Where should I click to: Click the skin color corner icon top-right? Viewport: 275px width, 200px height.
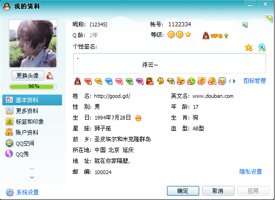(269, 19)
